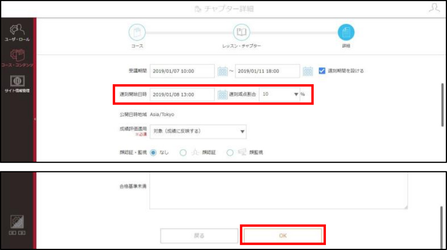Click the OK button
Image resolution: width=447 pixels, height=250 pixels.
click(283, 236)
